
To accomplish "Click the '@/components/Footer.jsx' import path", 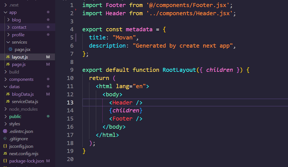I will click(x=187, y=5).
